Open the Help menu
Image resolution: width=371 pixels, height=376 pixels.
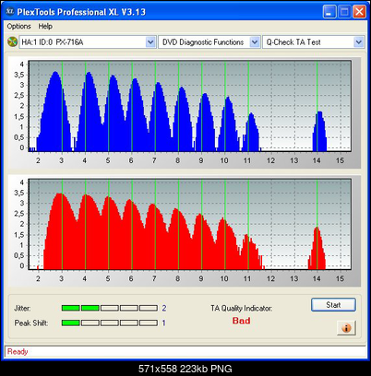coord(45,27)
